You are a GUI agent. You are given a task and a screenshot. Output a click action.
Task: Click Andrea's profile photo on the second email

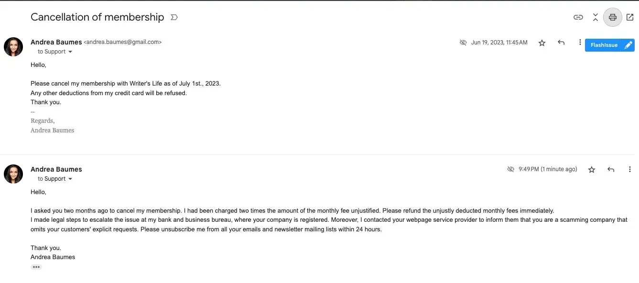13,174
